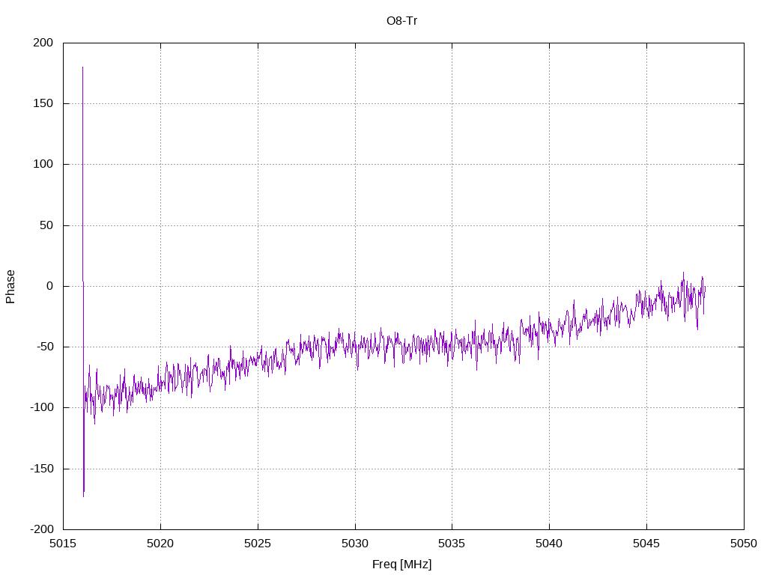Click the y-axis tick label -150
The image size is (767, 575).
[42, 469]
